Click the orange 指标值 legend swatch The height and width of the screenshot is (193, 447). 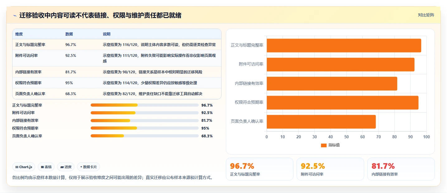(324, 145)
